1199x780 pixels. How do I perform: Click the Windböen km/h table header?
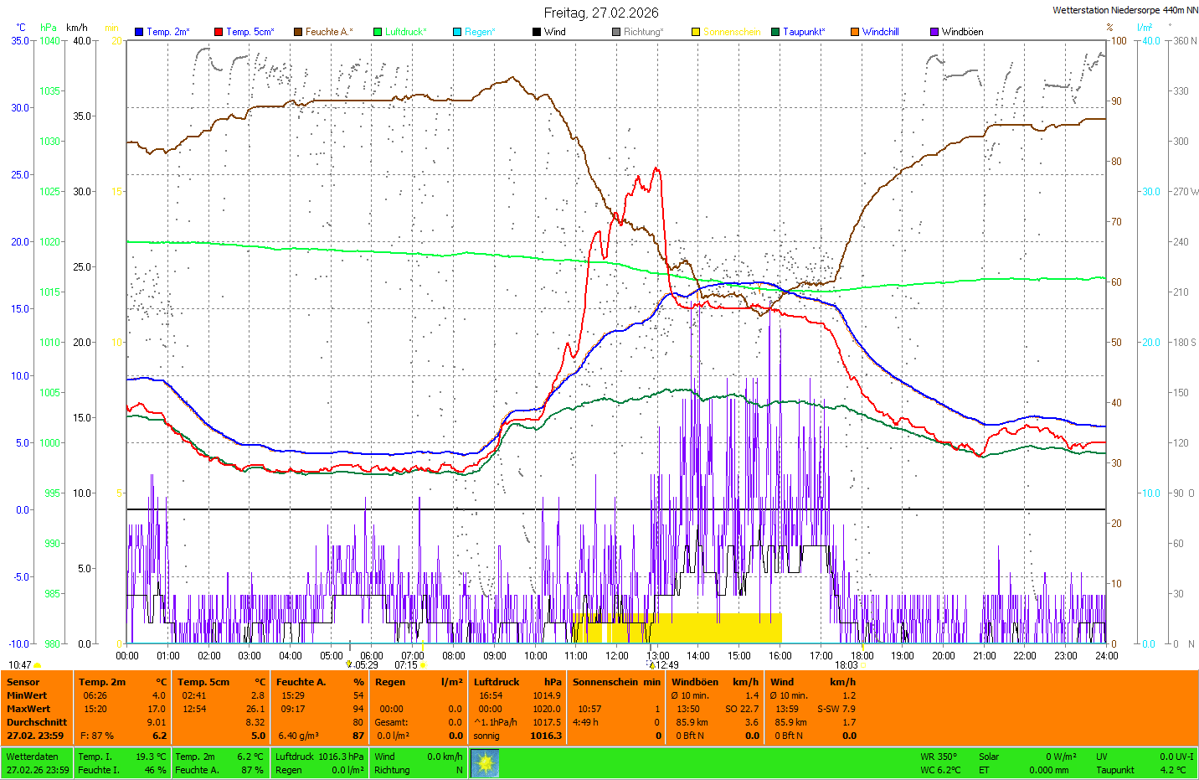point(714,682)
